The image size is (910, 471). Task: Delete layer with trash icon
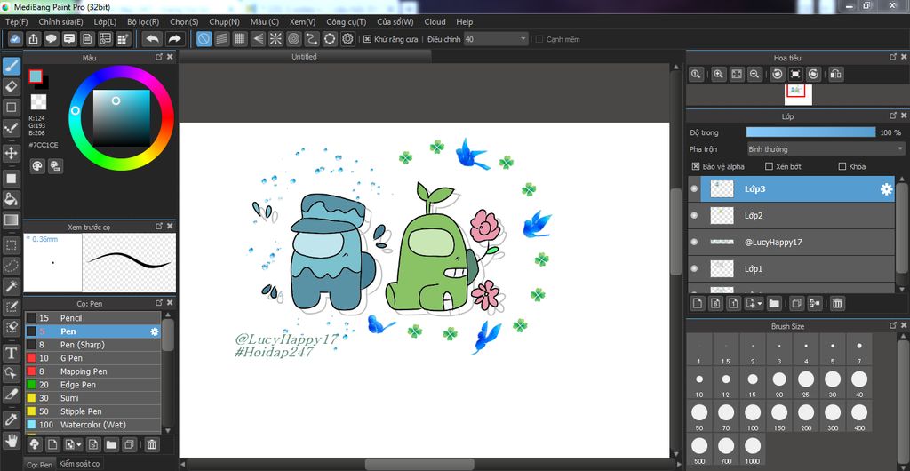point(837,303)
